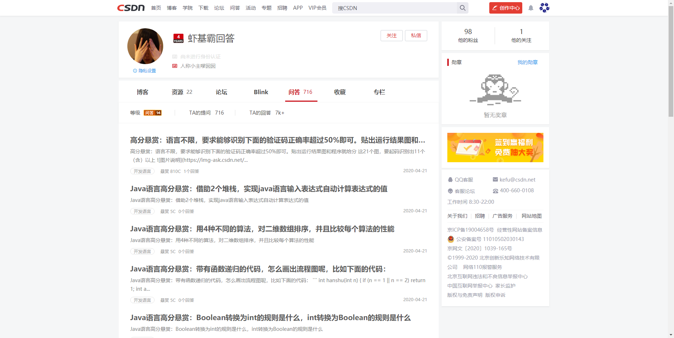Switch to the 专栏 tab
Image resolution: width=674 pixels, height=338 pixels.
379,92
